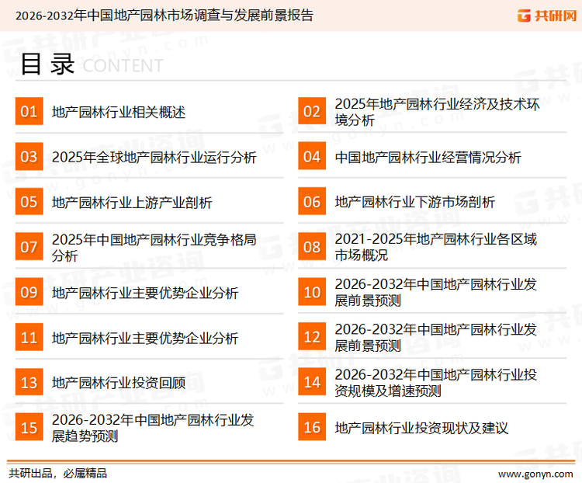
Task: Click the 共研出品，必属精品 footer slogan
Action: 57,473
